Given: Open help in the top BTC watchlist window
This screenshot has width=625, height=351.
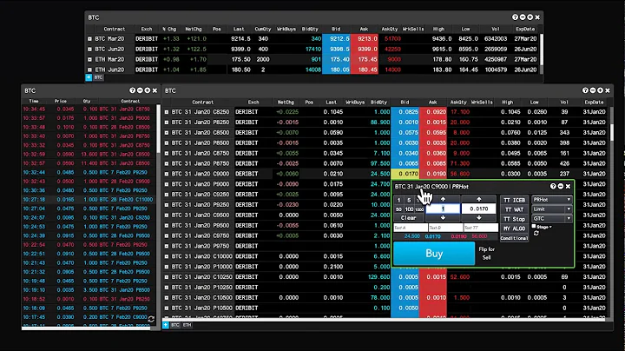Looking at the screenshot, I should [515, 17].
